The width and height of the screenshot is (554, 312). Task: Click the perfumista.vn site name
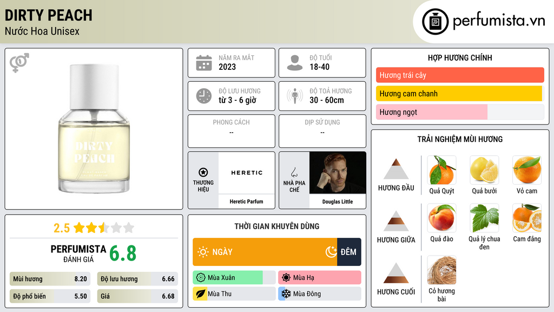[499, 21]
